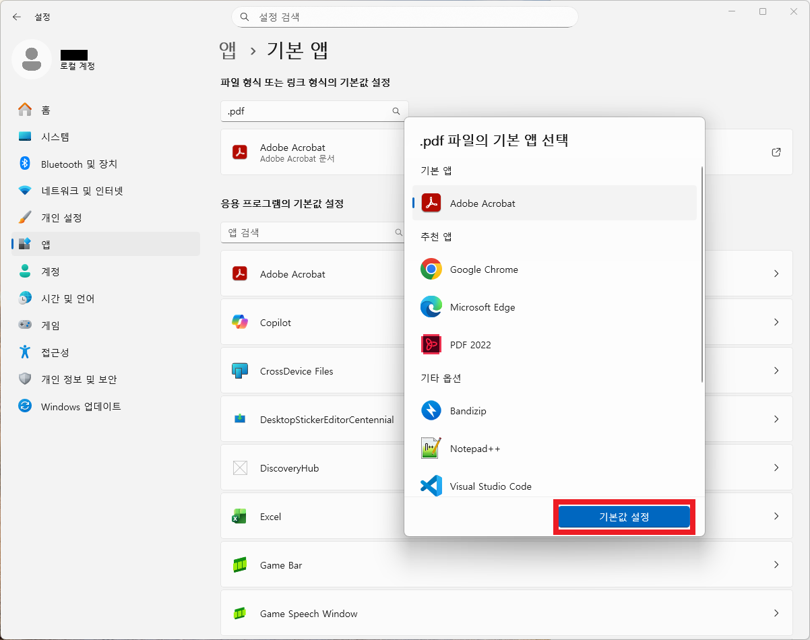
Task: Select Bandizip from other options
Action: (x=554, y=411)
